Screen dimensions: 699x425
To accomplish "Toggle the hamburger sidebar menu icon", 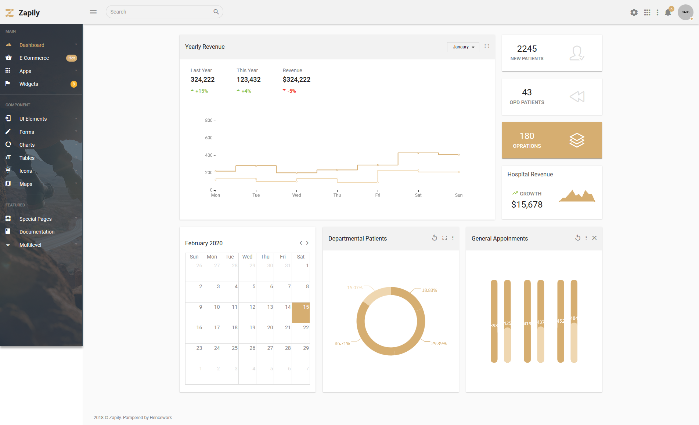I will click(93, 12).
